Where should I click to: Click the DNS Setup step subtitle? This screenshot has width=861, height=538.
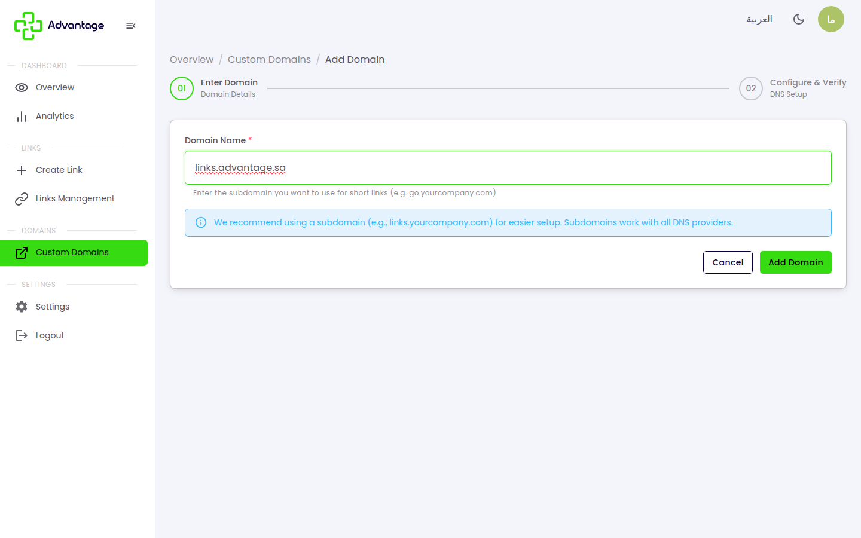(789, 94)
